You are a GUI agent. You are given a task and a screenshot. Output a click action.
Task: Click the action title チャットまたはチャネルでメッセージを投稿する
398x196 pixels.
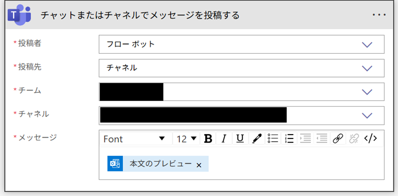tap(140, 16)
